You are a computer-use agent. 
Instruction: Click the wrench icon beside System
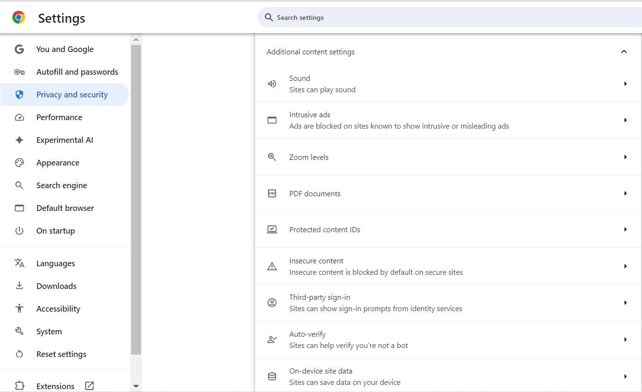[x=19, y=331]
